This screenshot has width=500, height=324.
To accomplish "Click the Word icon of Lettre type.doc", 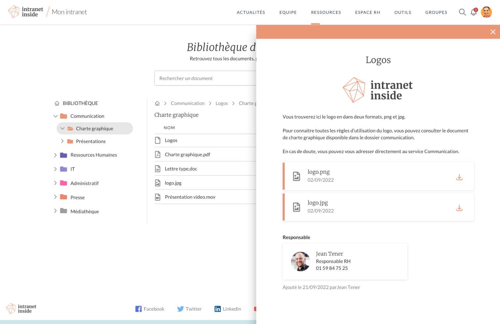I will (x=158, y=169).
